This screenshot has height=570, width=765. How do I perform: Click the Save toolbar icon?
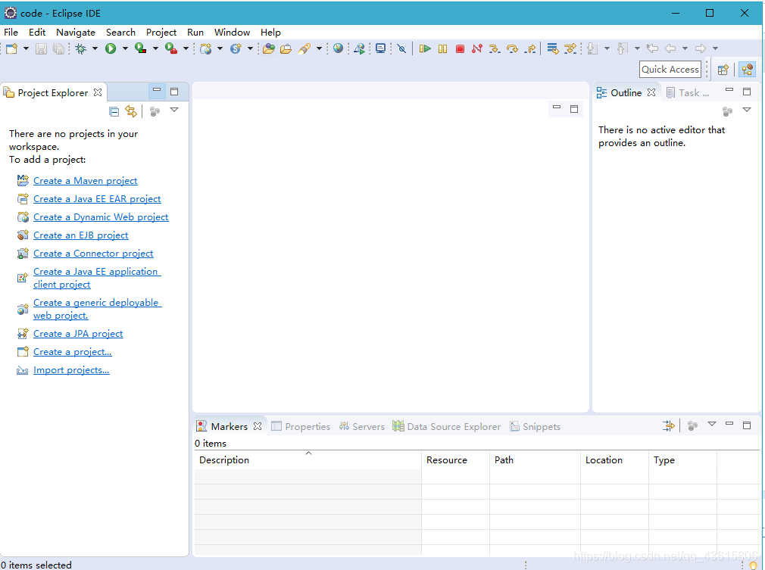click(41, 48)
